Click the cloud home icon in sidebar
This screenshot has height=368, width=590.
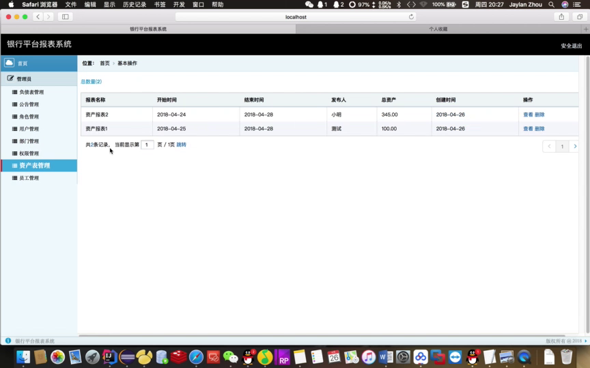[9, 63]
